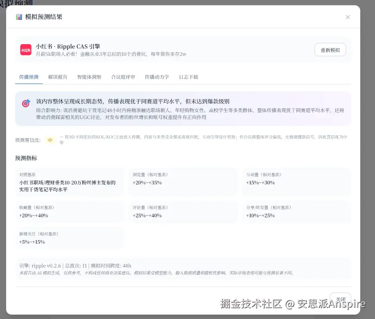Click the 预测置信度 label
The height and width of the screenshot is (319, 375).
tap(28, 140)
